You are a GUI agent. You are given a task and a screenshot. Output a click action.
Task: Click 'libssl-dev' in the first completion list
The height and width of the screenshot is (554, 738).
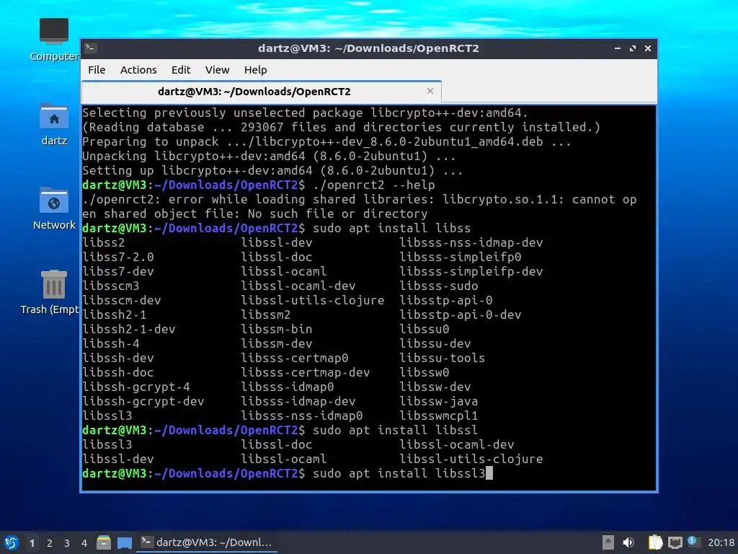pyautogui.click(x=276, y=242)
